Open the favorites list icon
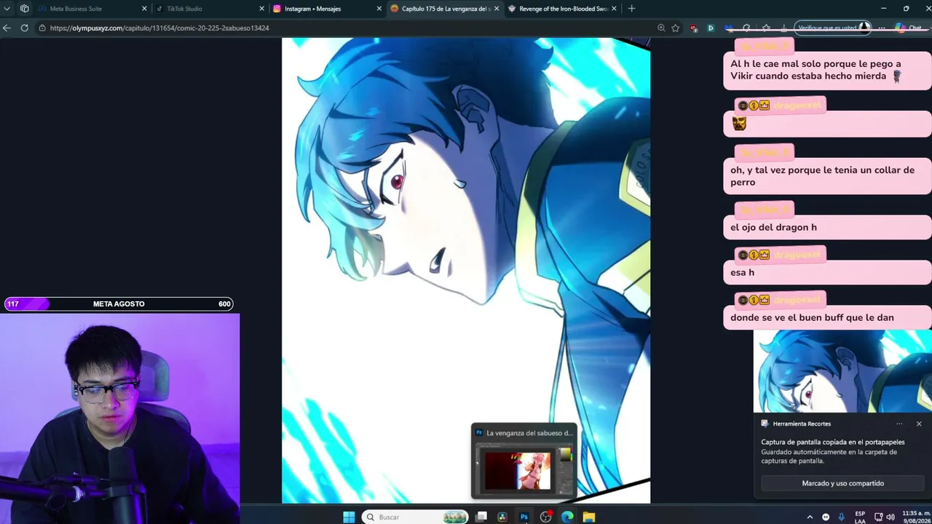This screenshot has height=524, width=932. click(766, 28)
